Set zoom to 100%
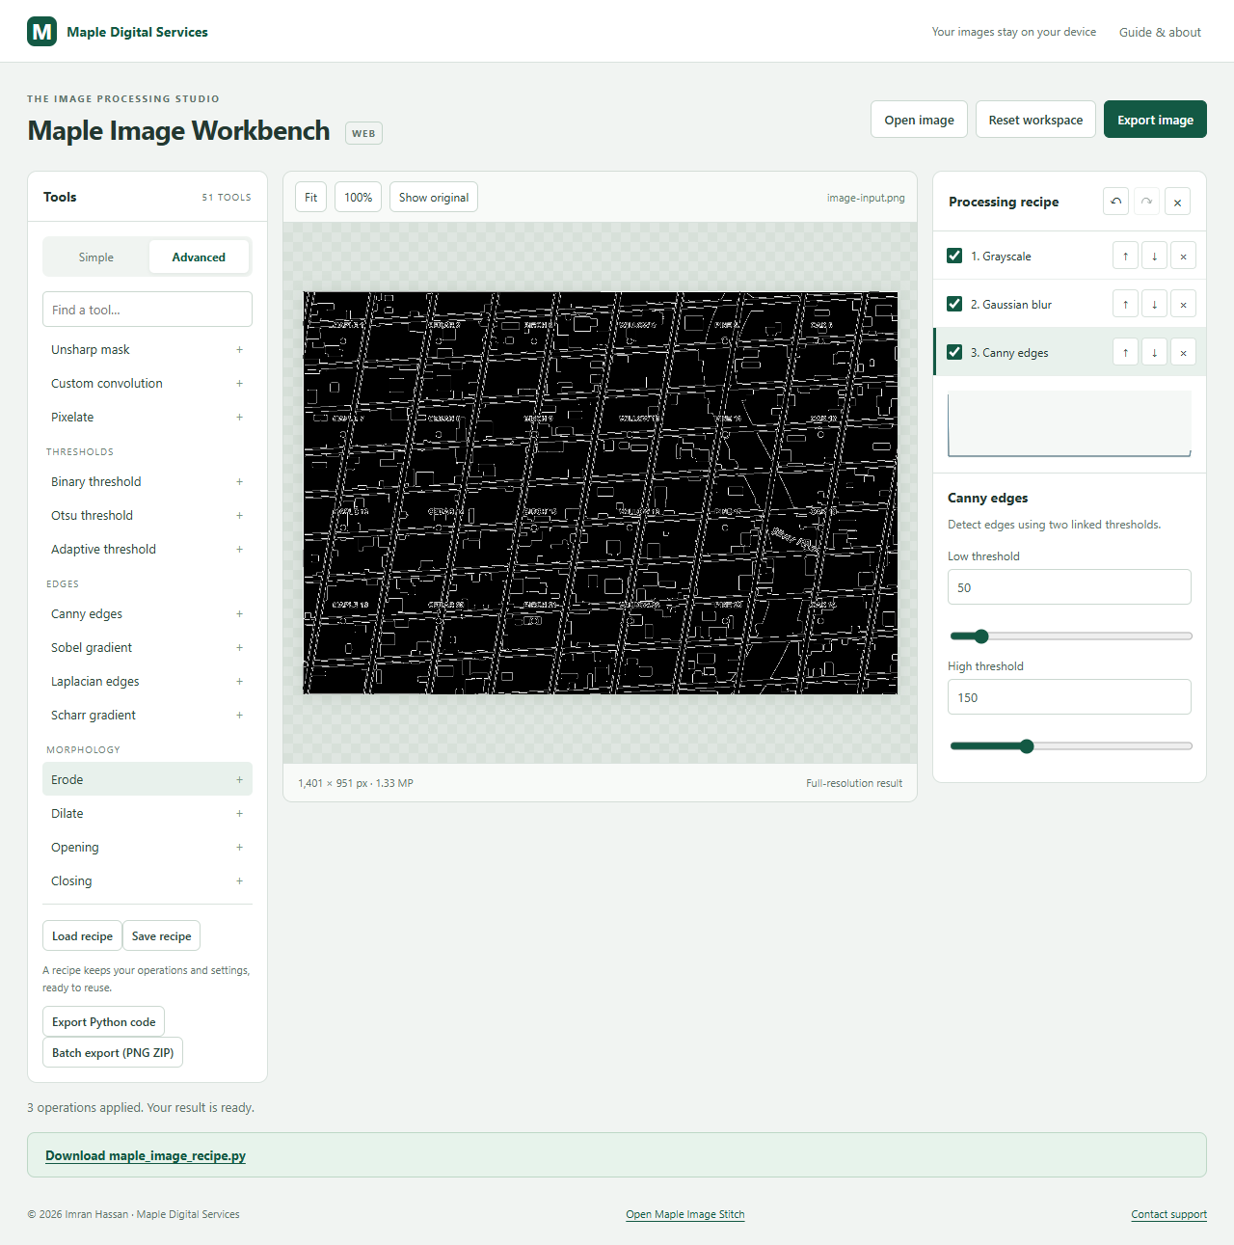 click(x=359, y=197)
